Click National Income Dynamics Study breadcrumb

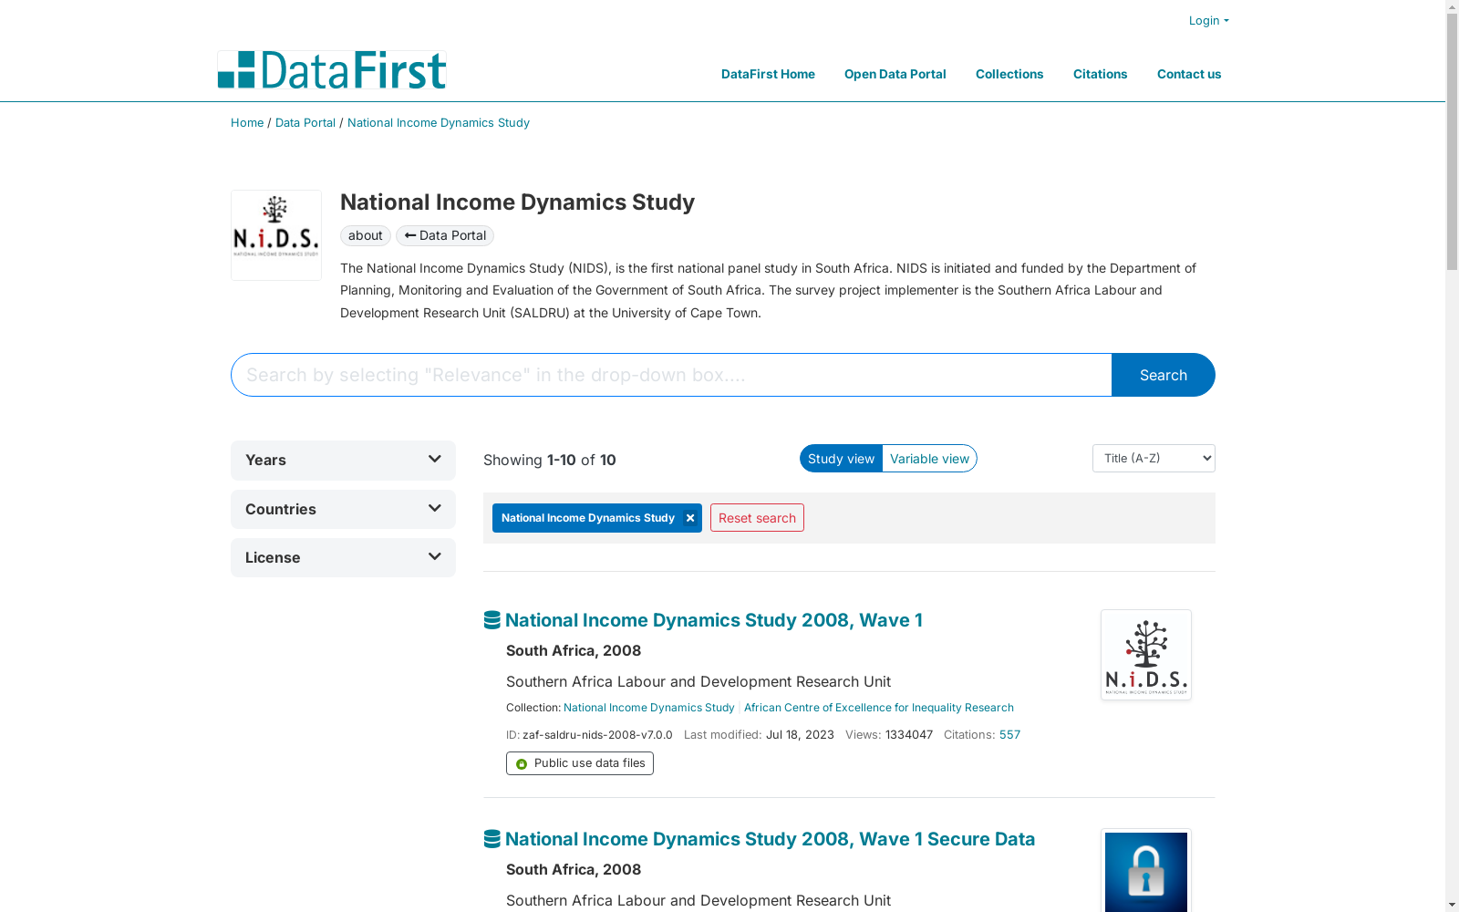coord(439,122)
